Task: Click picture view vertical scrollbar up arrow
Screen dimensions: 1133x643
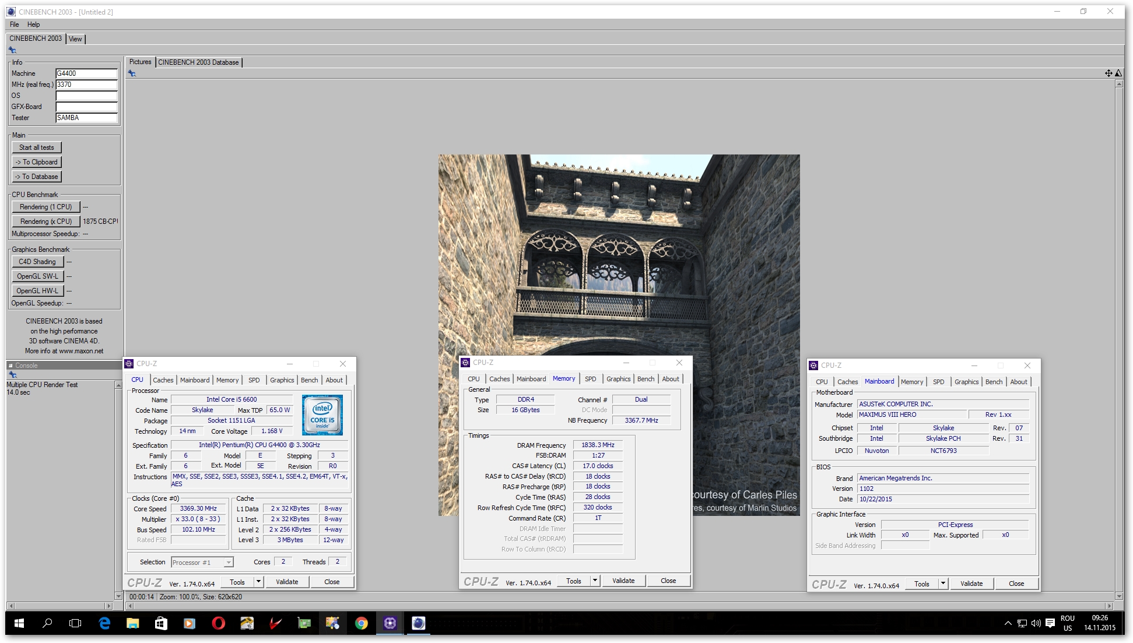Action: click(1118, 84)
